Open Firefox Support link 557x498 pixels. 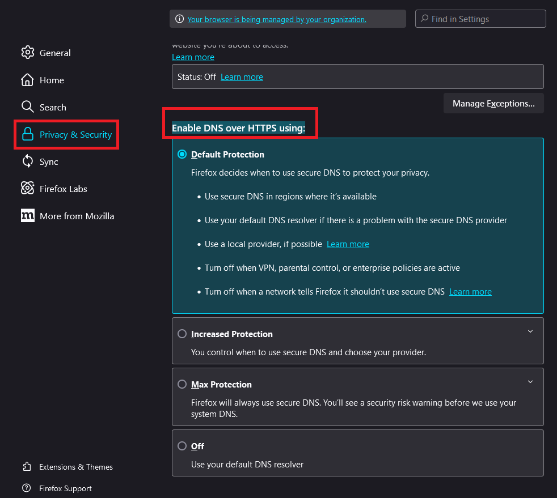coord(65,488)
